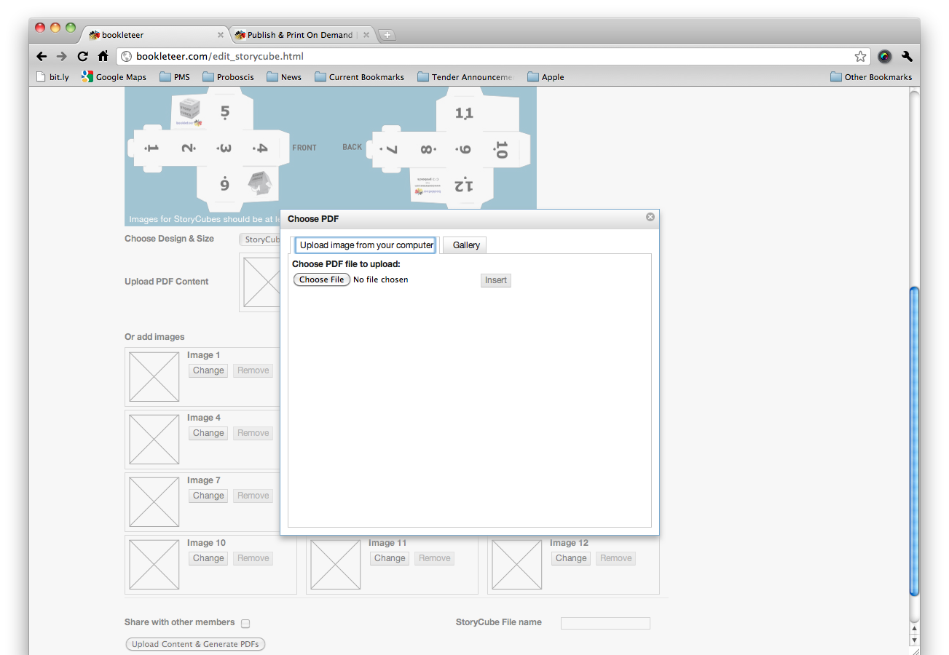This screenshot has width=949, height=655.
Task: Click the scrollbar up arrow
Action: tap(915, 629)
